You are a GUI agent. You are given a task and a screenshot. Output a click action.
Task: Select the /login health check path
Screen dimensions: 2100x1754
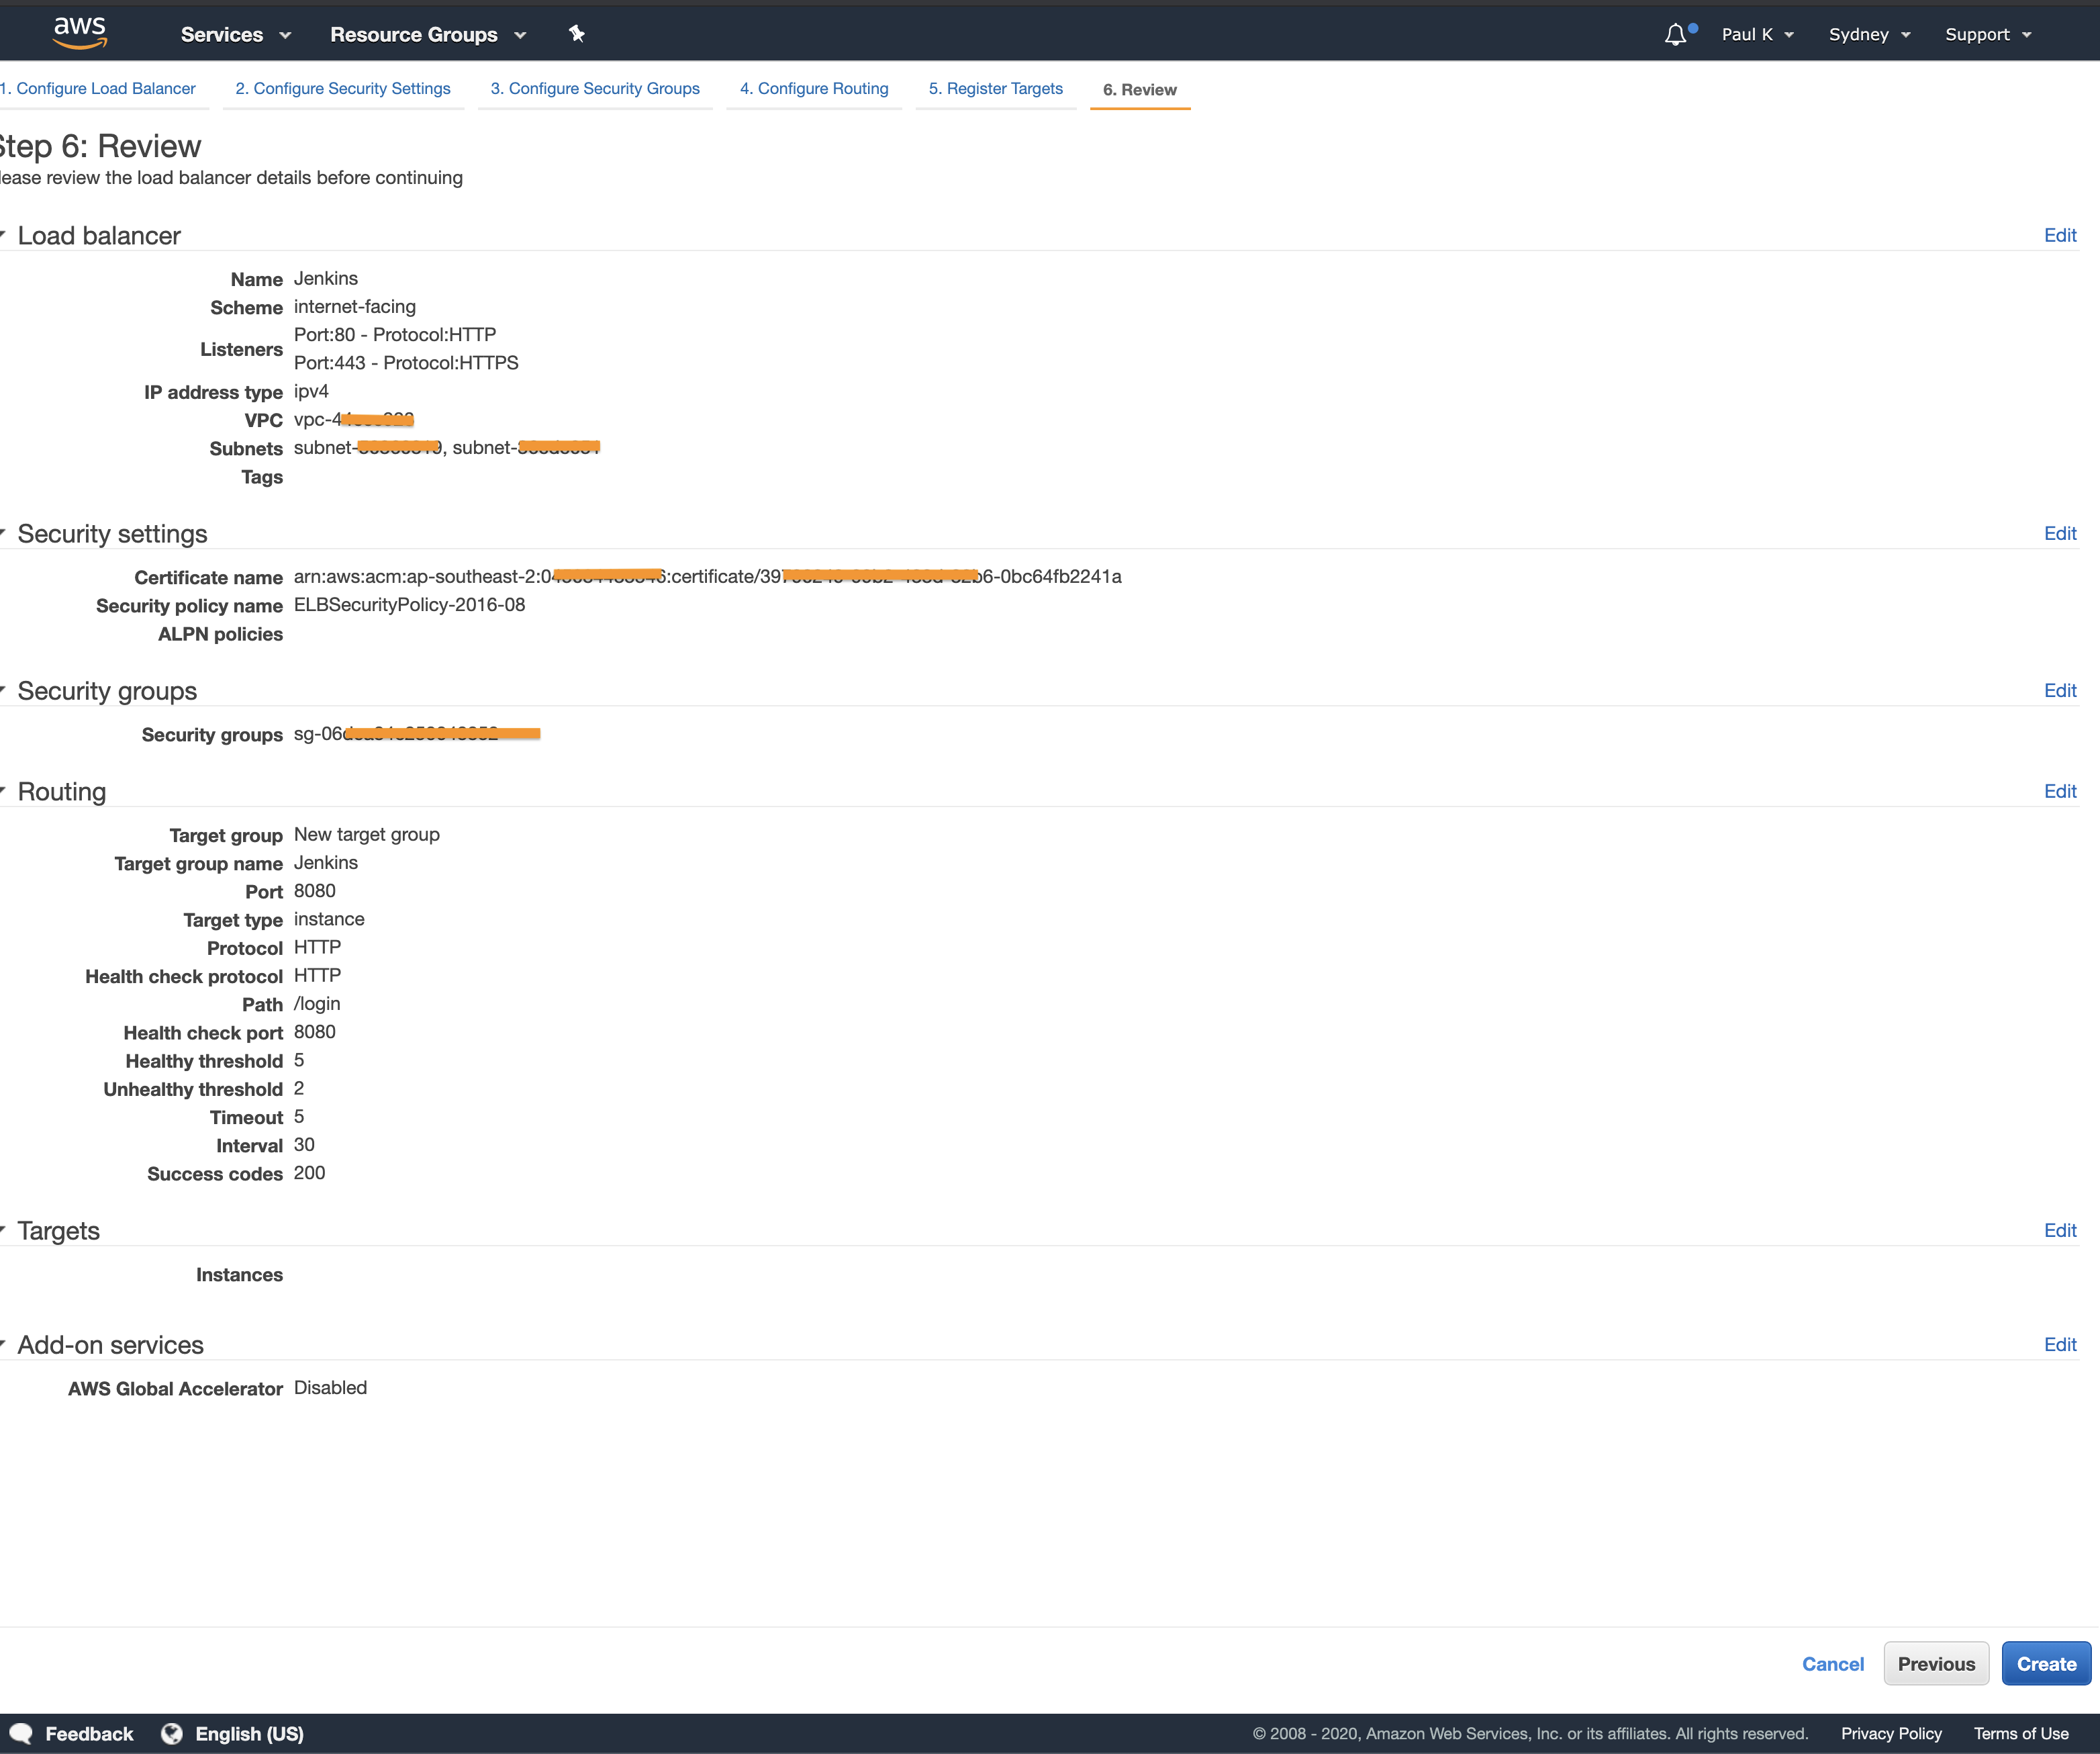pos(317,1003)
